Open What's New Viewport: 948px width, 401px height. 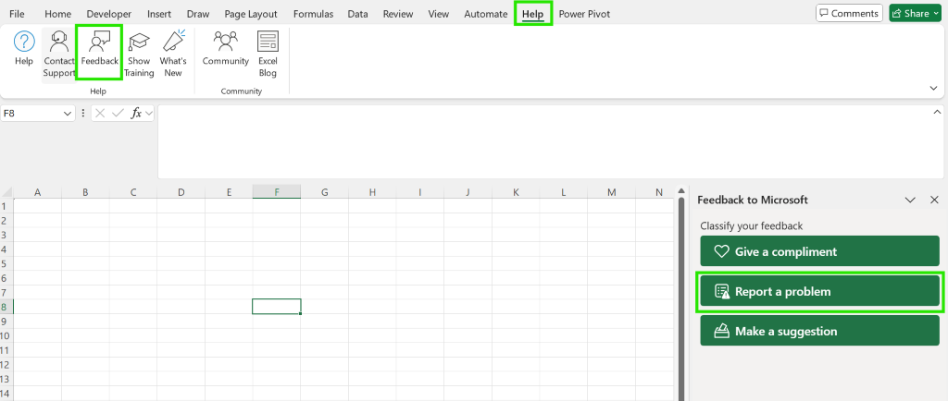[x=173, y=55]
